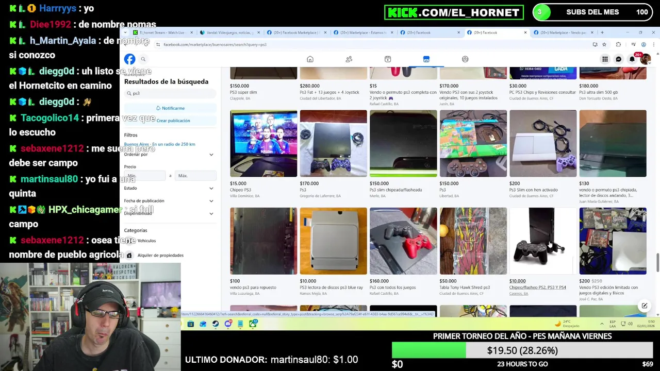Expand the Disponibilidad filter
660x371 pixels.
(x=169, y=213)
